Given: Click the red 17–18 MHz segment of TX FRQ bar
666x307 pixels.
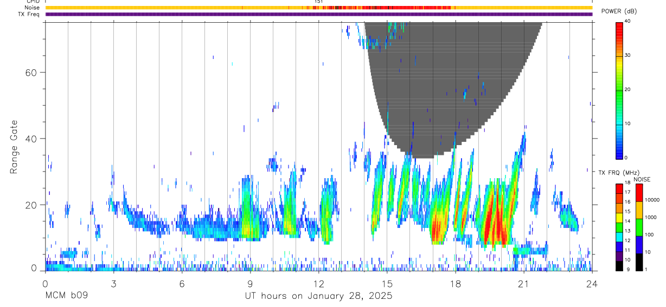Looking at the screenshot, I should click(619, 188).
